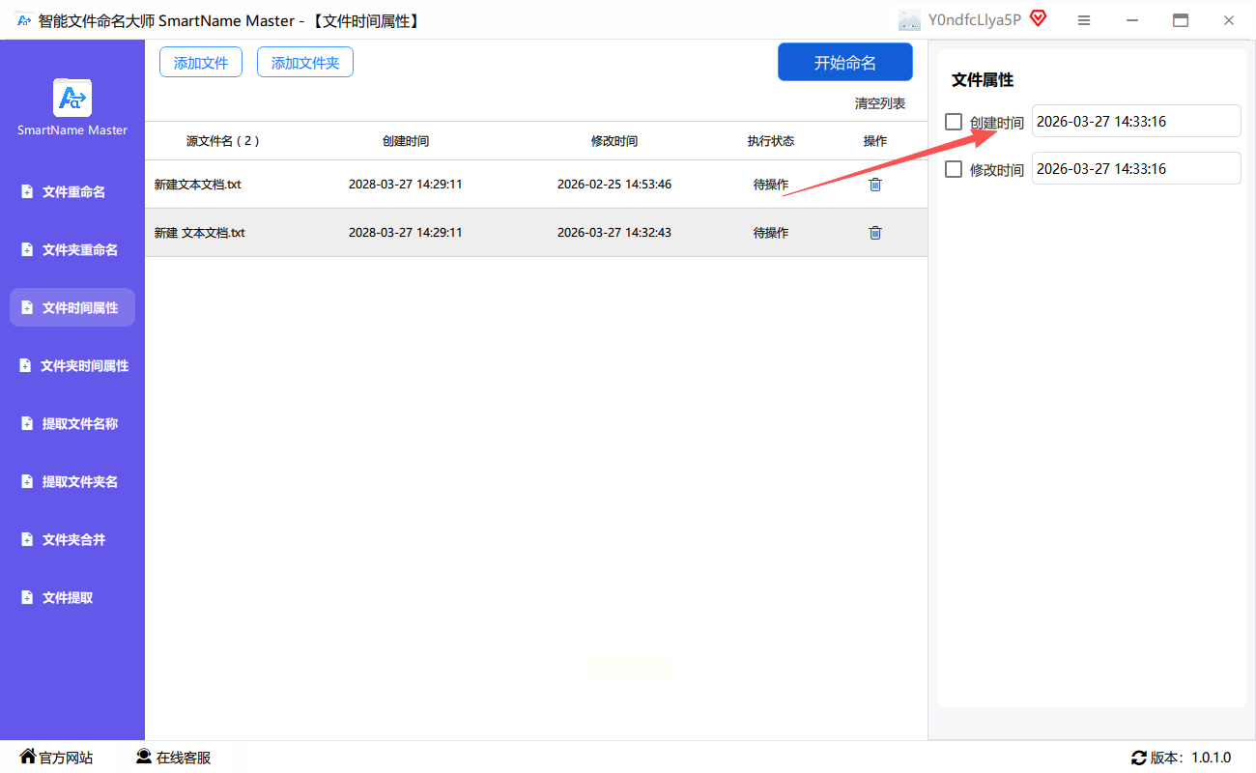Delete the 新建 文本文档.txt row with its trash icon
The height and width of the screenshot is (773, 1256).
(x=875, y=233)
